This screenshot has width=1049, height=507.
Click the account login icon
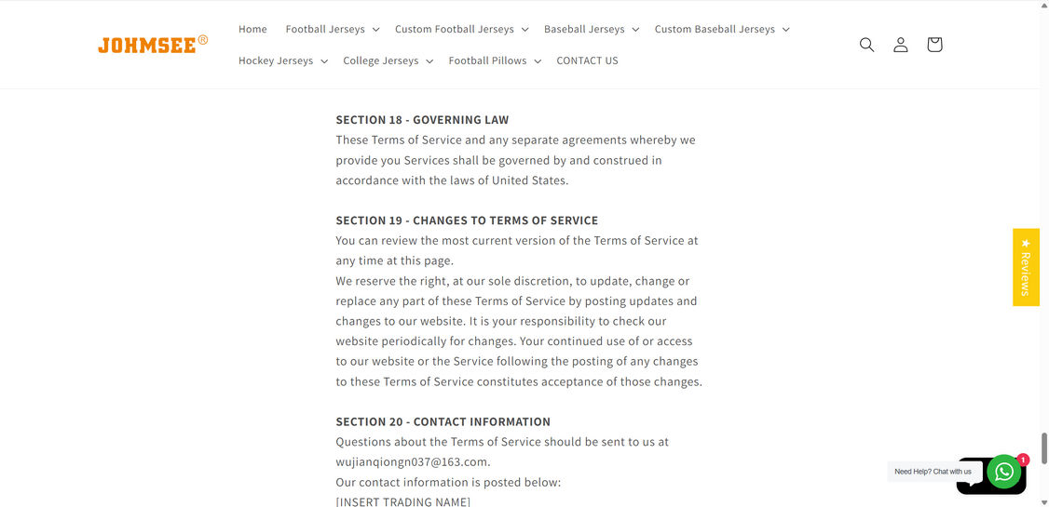pos(901,45)
